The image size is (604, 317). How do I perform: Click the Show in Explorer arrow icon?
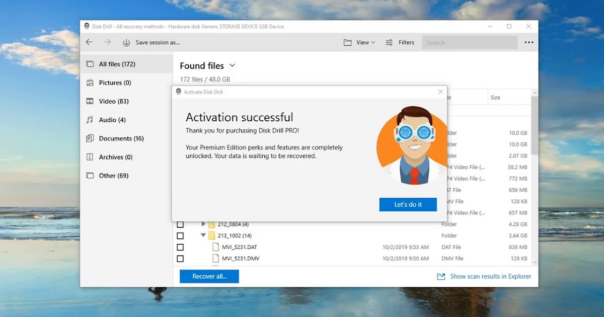pyautogui.click(x=441, y=277)
